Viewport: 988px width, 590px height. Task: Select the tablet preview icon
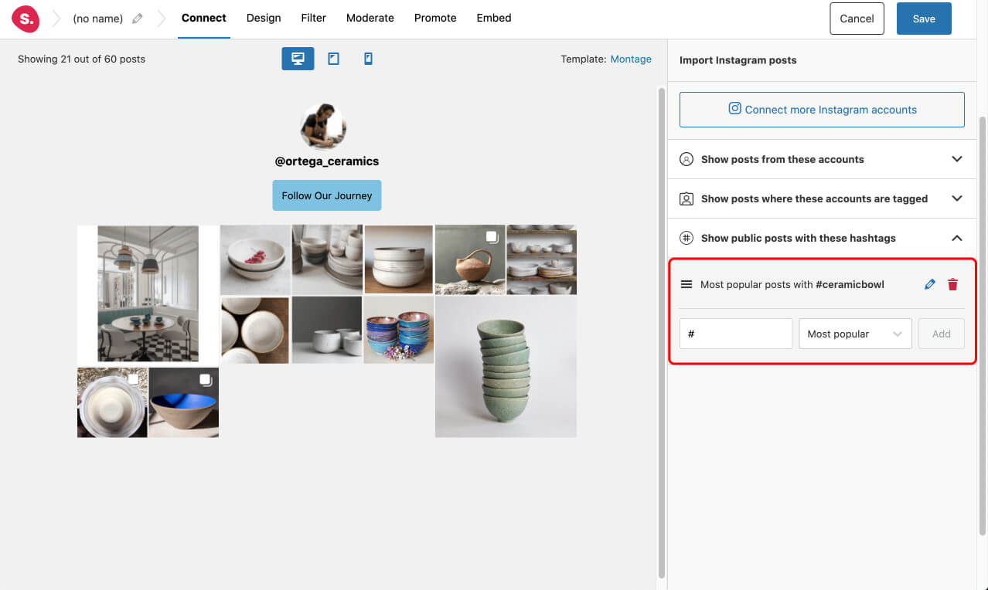pos(333,59)
